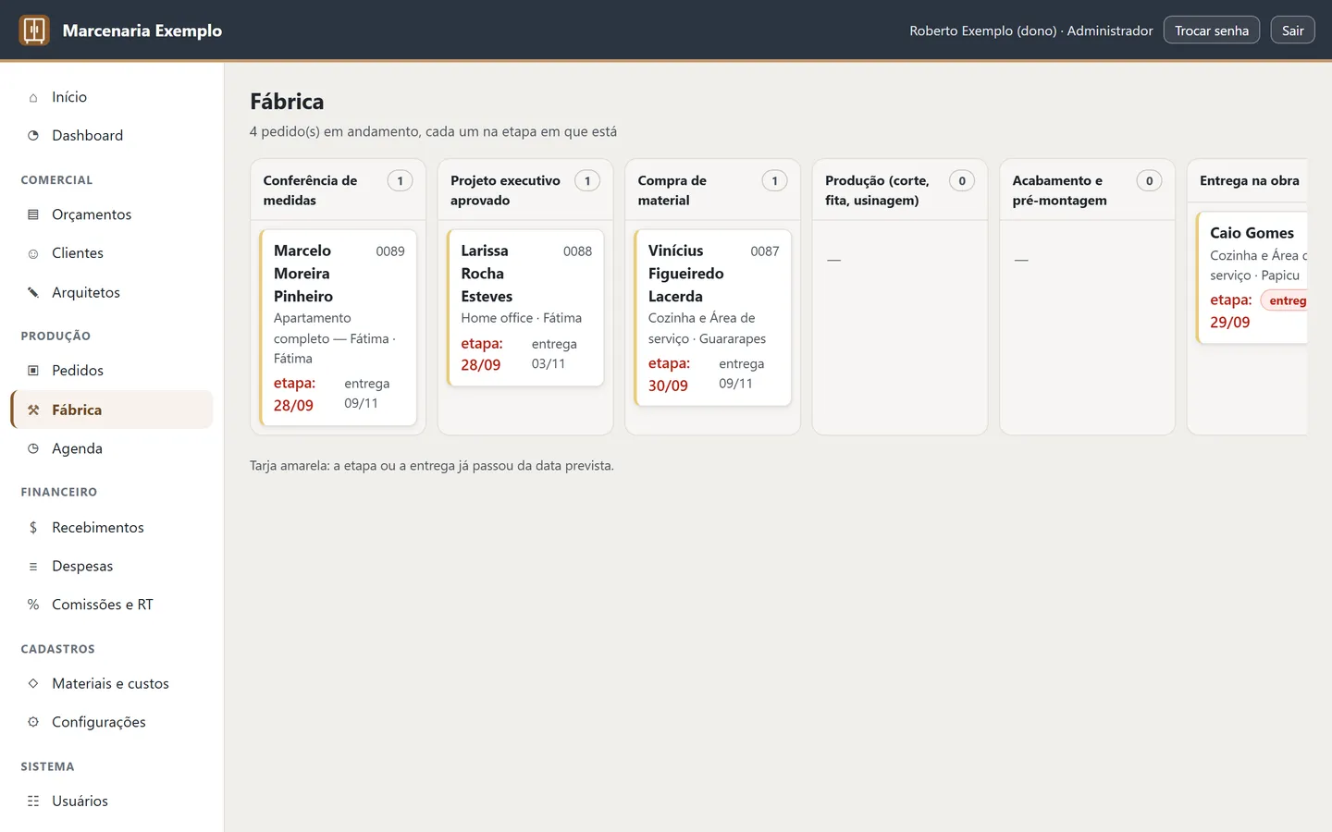Screen dimensions: 1332x832
Task: Open Recebimentos under Financeiro
Action: [x=112, y=527]
